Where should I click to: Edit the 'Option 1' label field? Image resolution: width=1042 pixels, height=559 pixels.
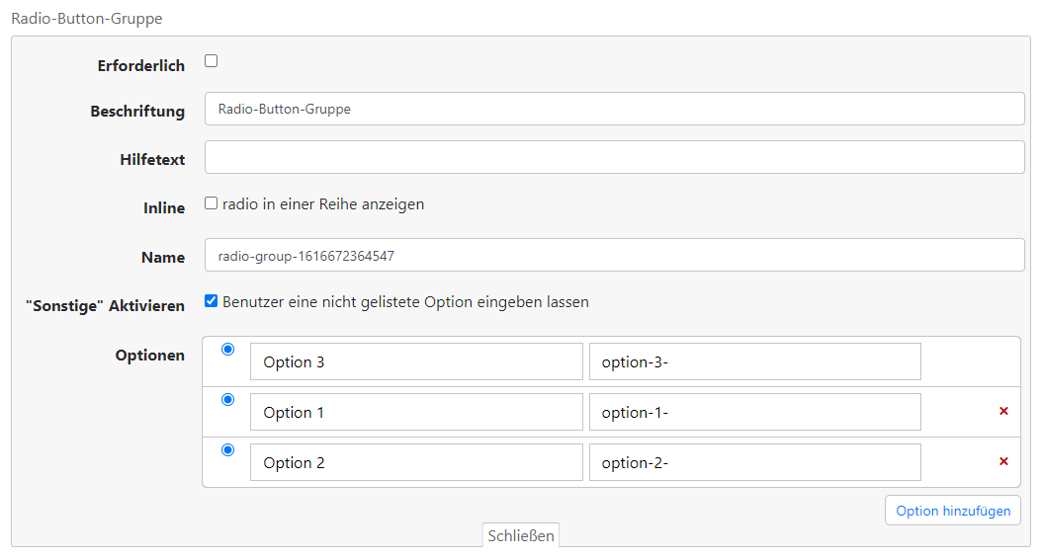(x=416, y=412)
